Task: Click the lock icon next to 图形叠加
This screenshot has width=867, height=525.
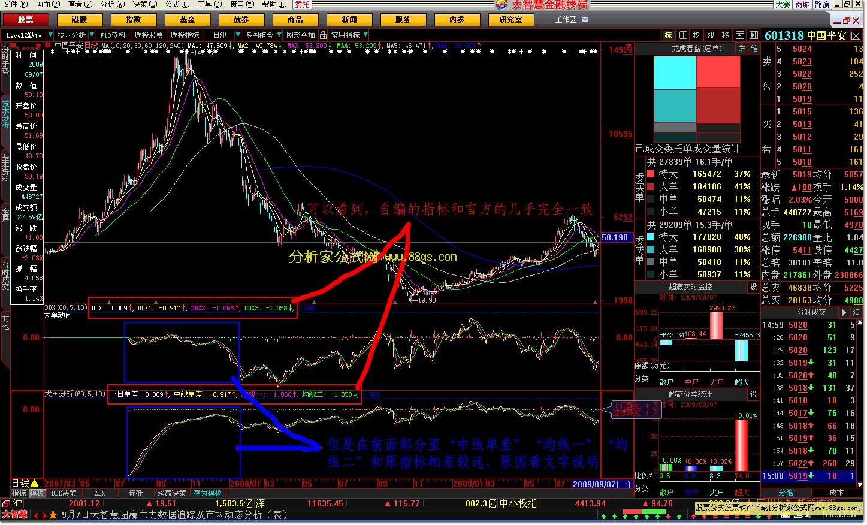Action: (x=324, y=35)
